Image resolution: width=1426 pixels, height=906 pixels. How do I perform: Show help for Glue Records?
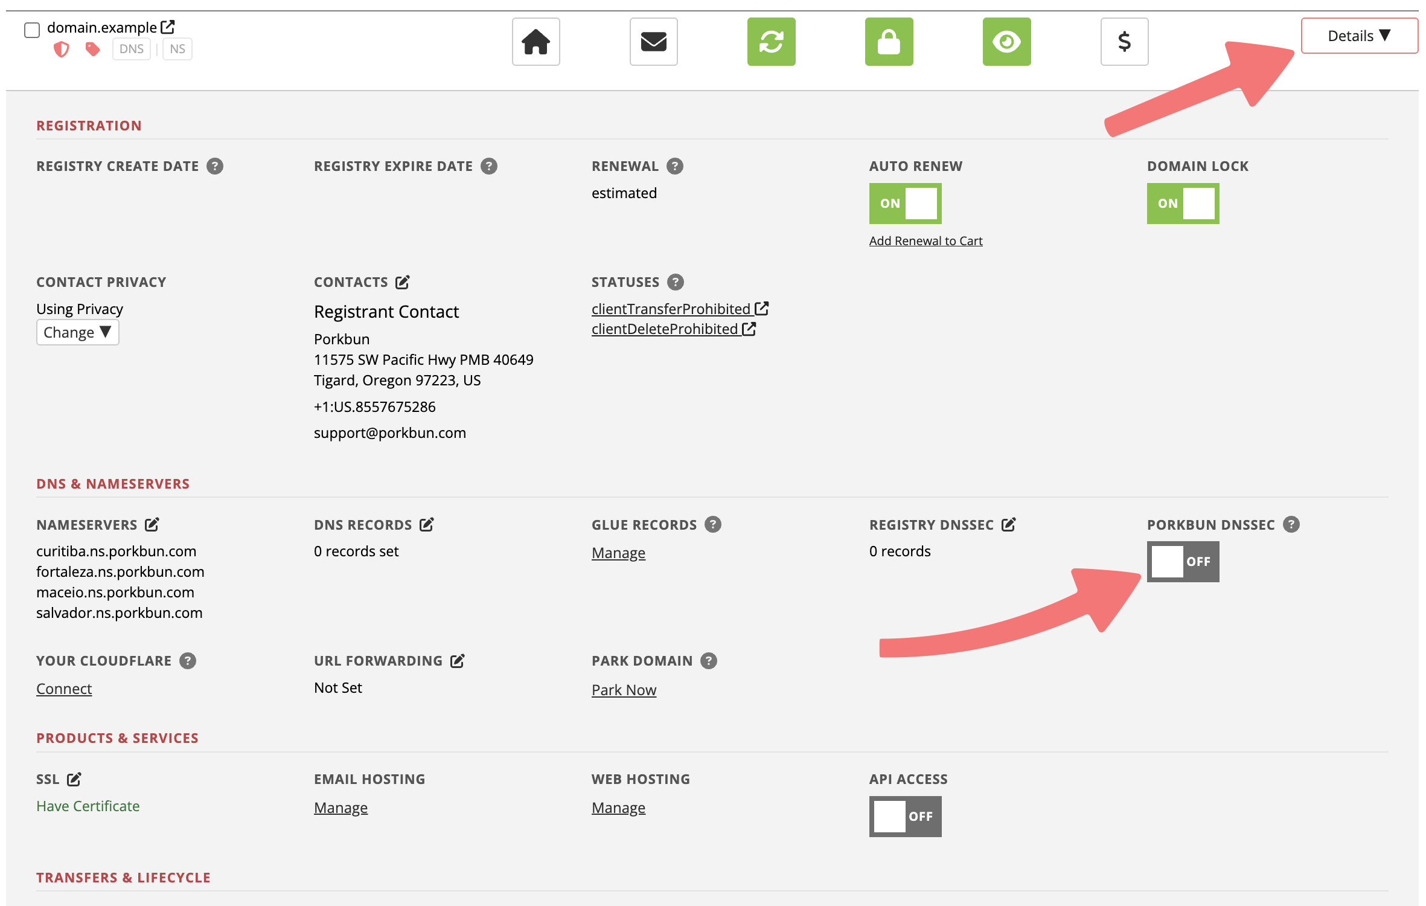[x=713, y=524]
